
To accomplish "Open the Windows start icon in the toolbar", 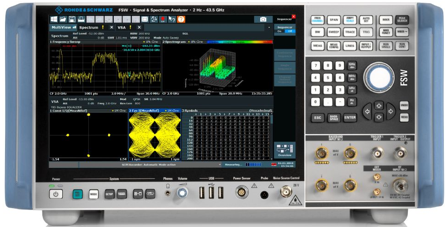I will 54,19.
